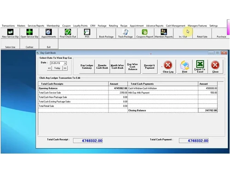Image resolution: width=230 pixels, height=173 pixels.
Task: Open the Transactions menu
Action: click(x=8, y=26)
